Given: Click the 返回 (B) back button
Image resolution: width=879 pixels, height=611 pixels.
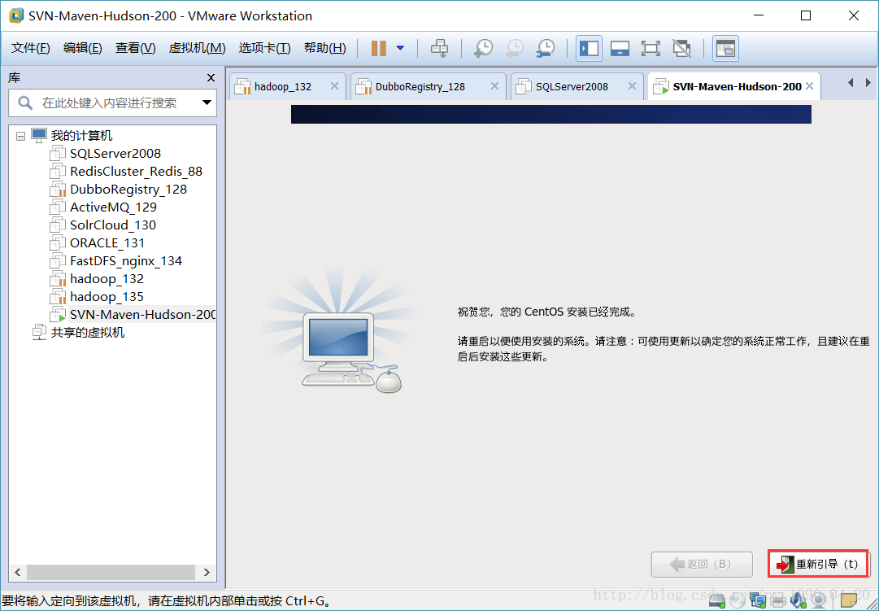Looking at the screenshot, I should click(x=701, y=564).
